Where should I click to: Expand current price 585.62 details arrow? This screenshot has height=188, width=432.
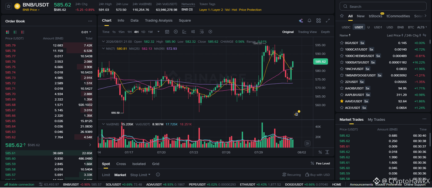[x=90, y=145]
